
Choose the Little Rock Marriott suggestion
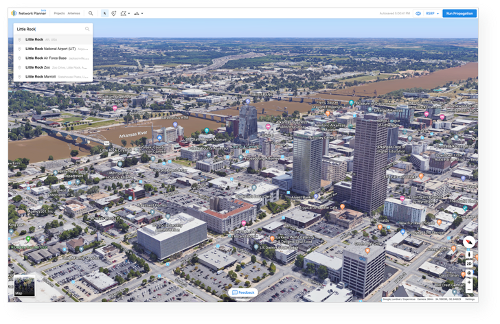click(x=53, y=76)
